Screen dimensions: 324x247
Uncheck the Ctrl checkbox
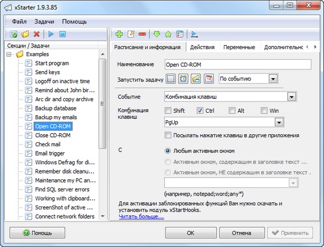(x=200, y=110)
